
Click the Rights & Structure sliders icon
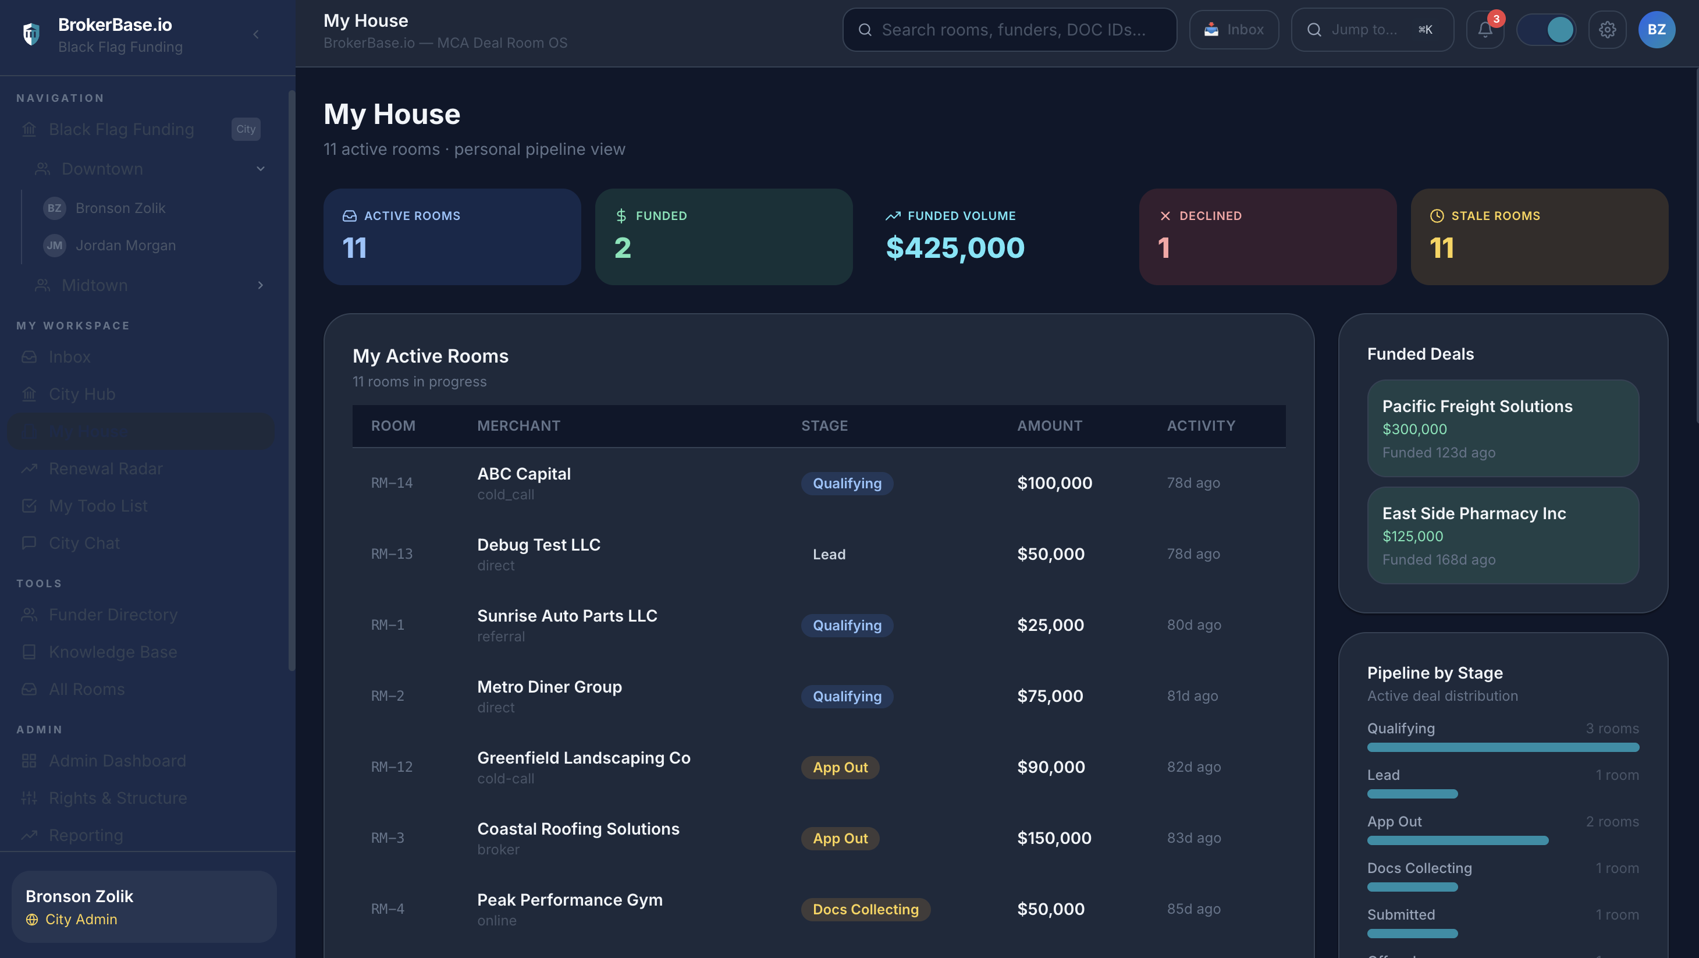29,799
